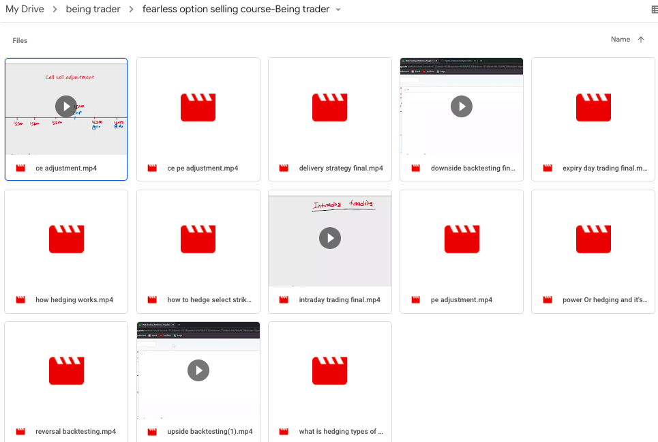Screen dimensions: 658x442
Task: Open the Name sort options
Action: tap(620, 40)
